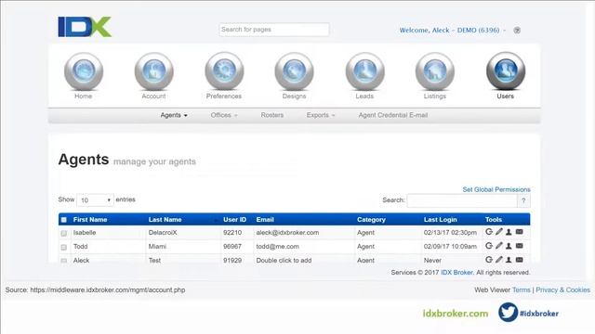Sort by Last Name column
This screenshot has width=595, height=334.
(165, 220)
